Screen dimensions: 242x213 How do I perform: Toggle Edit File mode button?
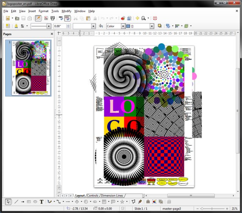coord(38,18)
